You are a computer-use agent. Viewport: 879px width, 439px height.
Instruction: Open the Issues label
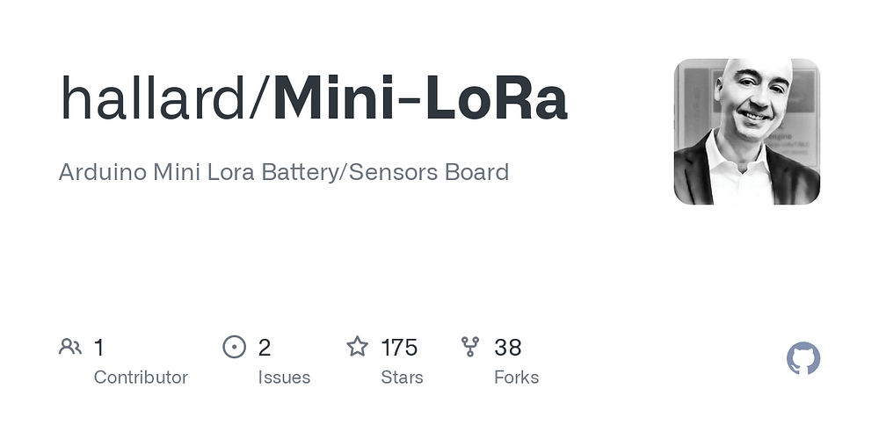(284, 378)
